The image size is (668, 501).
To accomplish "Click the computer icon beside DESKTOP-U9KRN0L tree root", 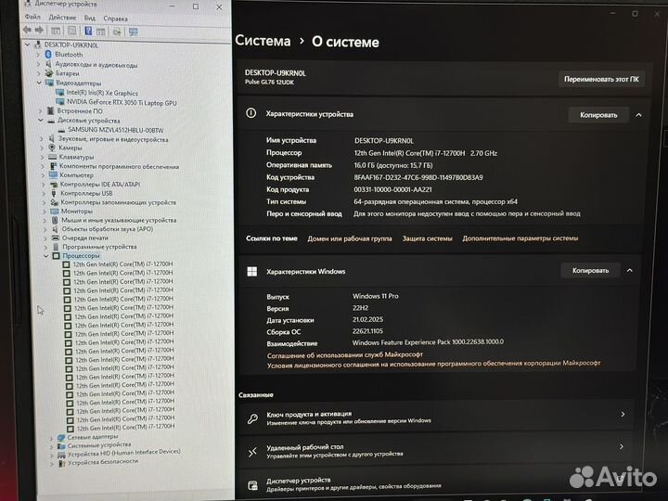I will [38, 45].
